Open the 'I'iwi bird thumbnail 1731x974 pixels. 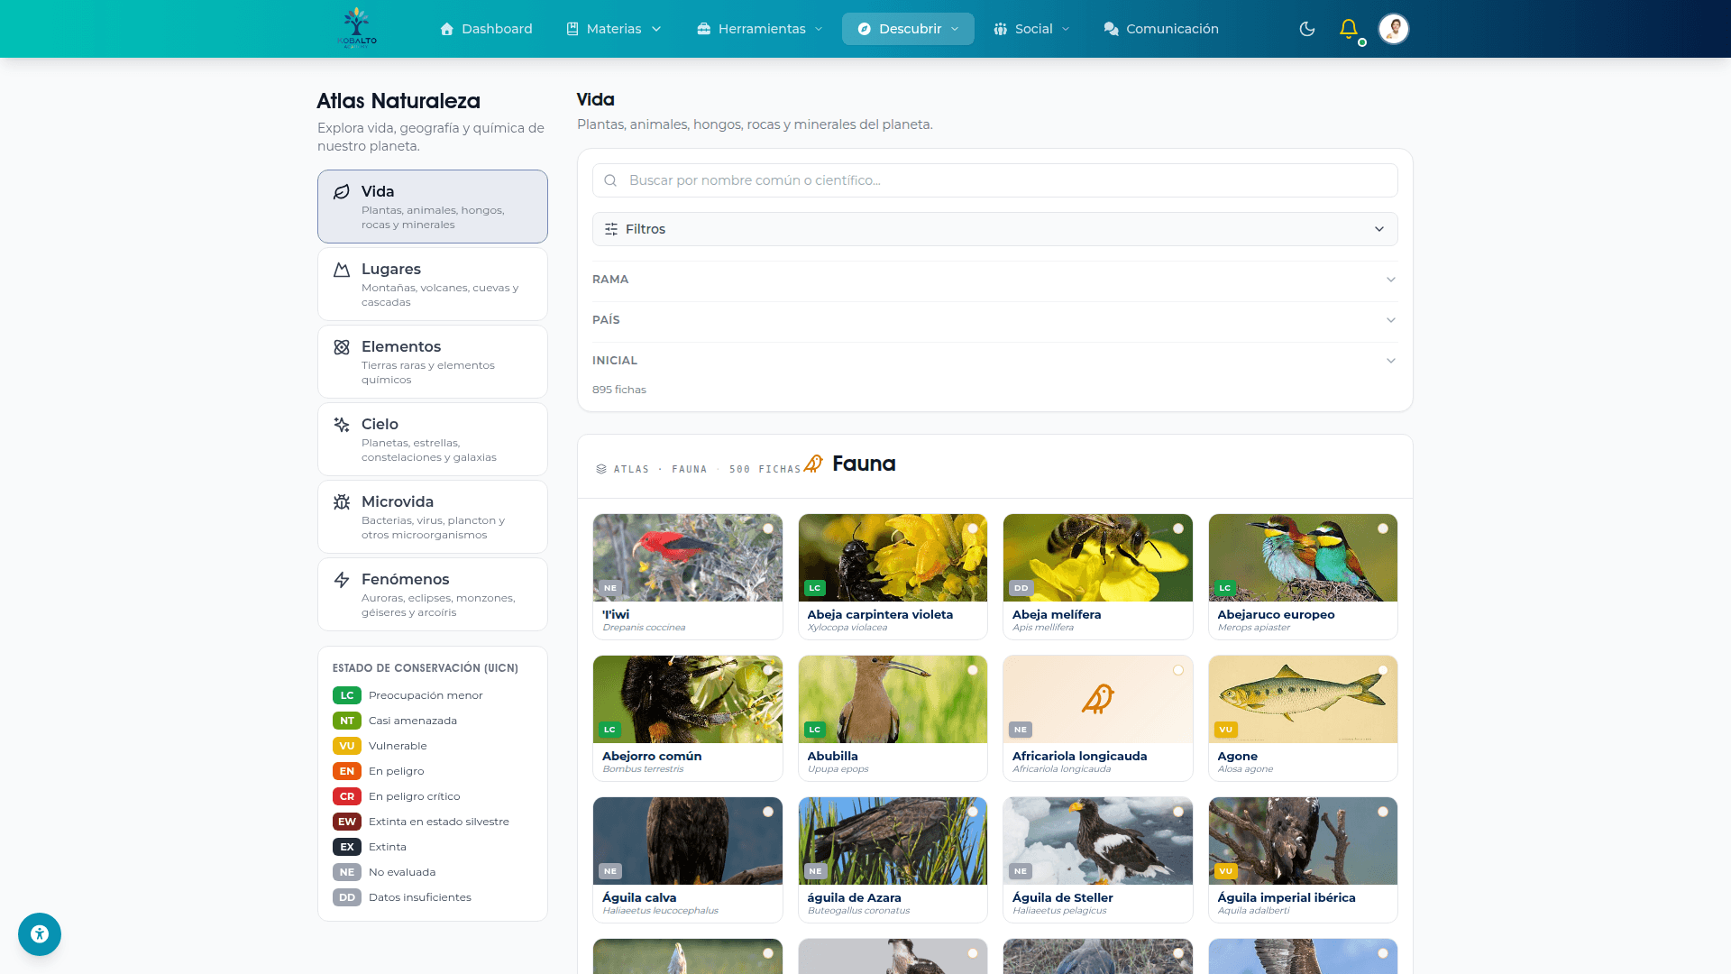[x=688, y=558]
